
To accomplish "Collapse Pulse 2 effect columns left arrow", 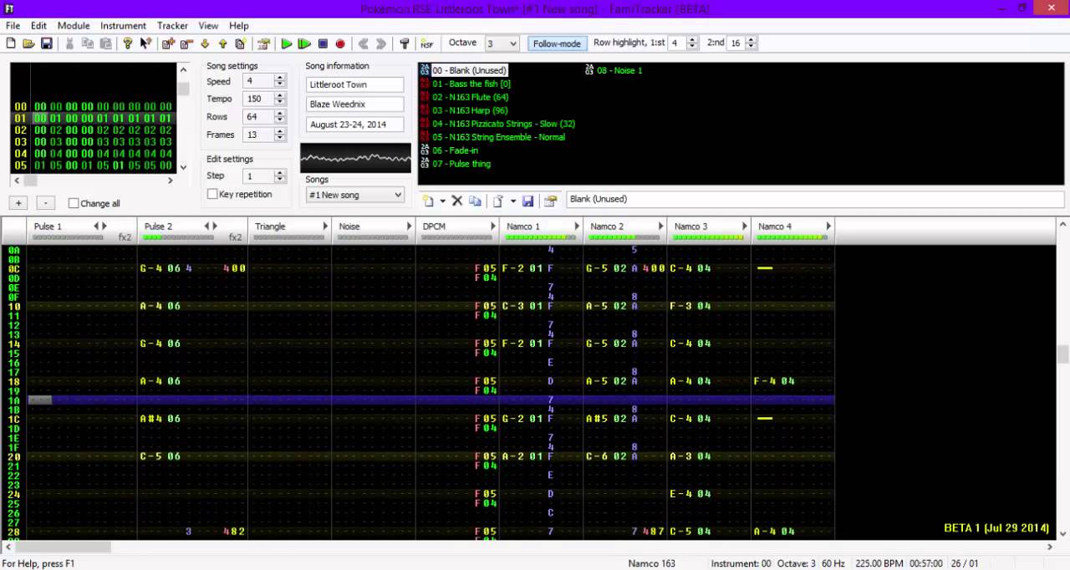I will (x=206, y=226).
